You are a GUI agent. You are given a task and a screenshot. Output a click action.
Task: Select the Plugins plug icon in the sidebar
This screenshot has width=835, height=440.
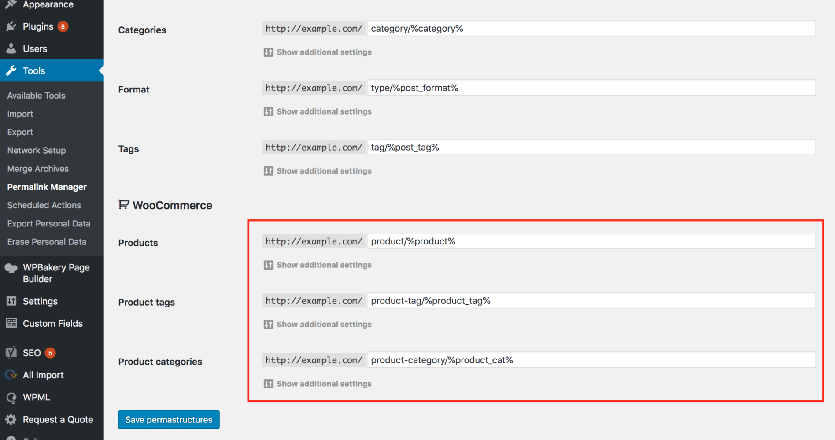[x=11, y=26]
